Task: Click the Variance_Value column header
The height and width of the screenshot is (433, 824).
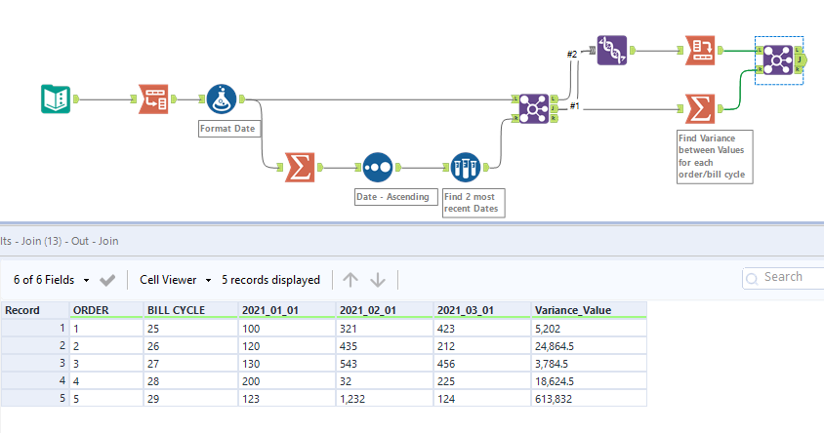Action: click(x=572, y=310)
